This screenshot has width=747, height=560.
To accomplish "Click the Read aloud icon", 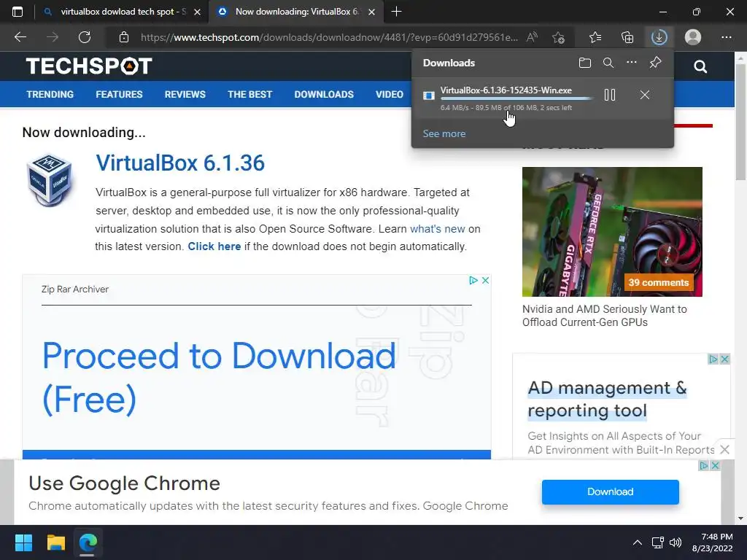I will 532,37.
